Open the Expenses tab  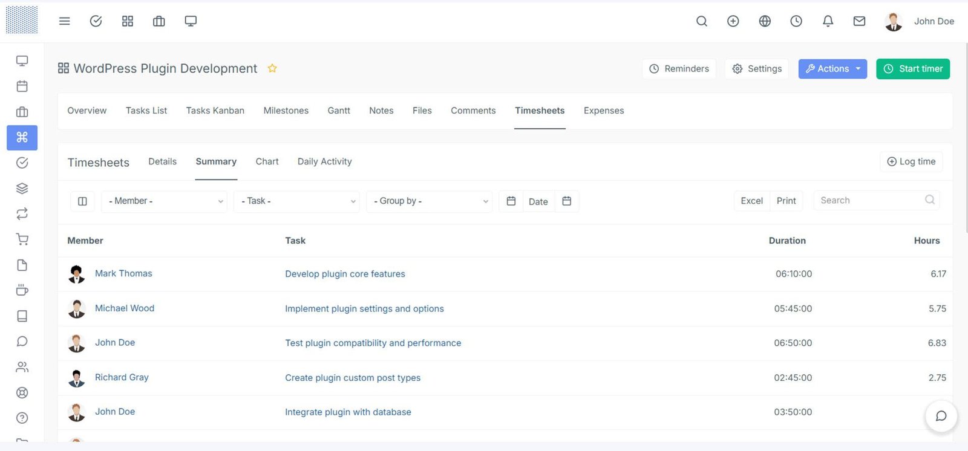pos(604,111)
